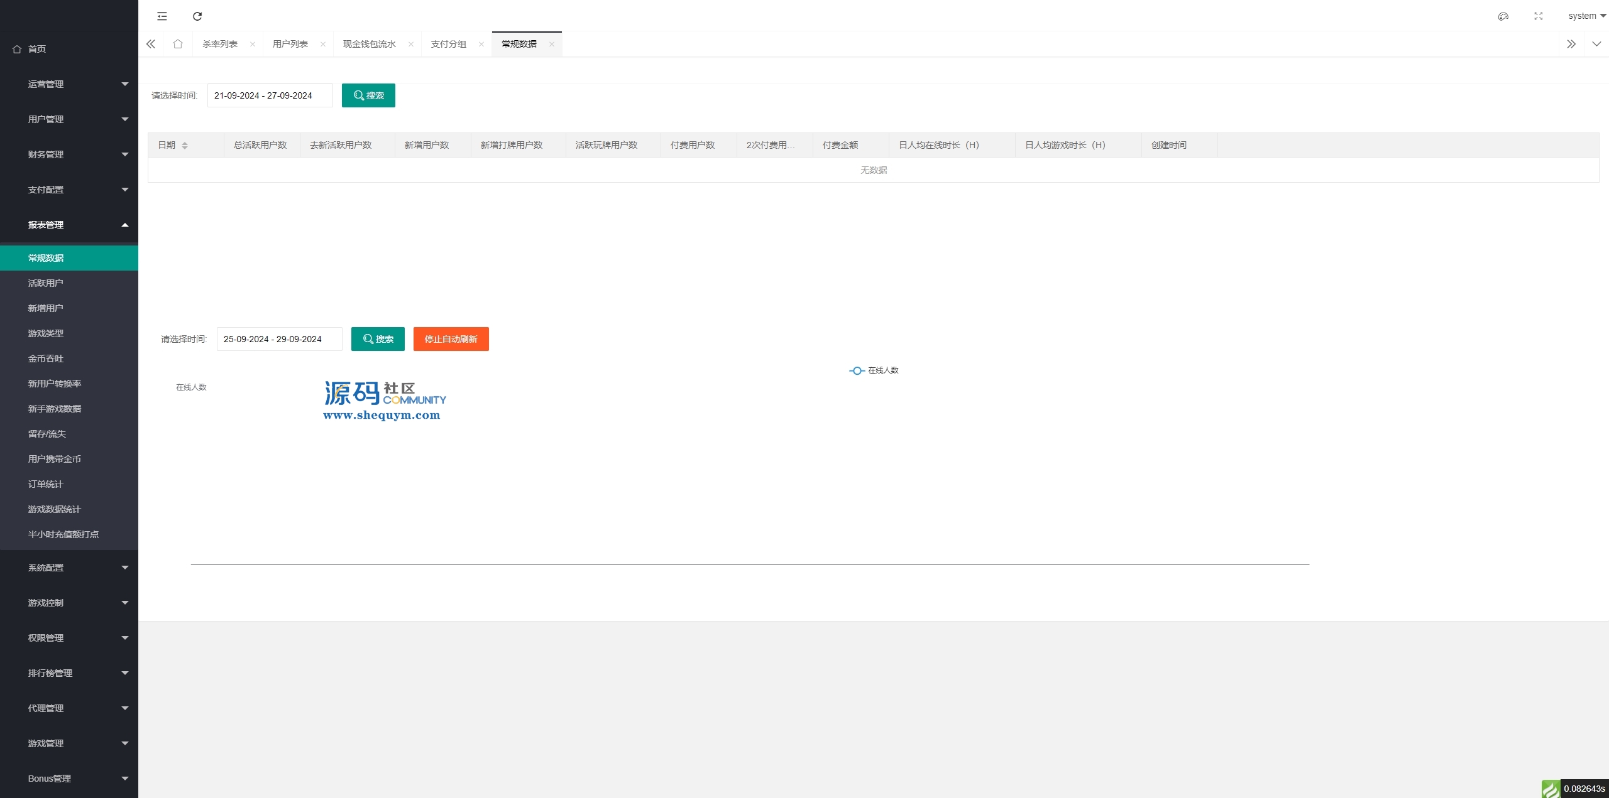Screen dimensions: 1609x798
Task: Click the top 搜索 button
Action: (x=368, y=95)
